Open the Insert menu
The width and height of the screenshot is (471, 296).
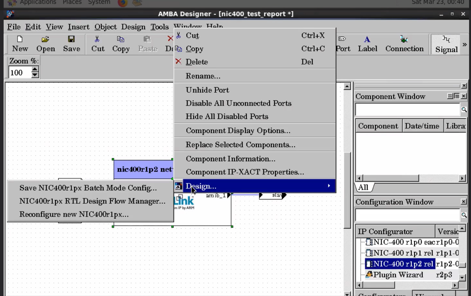click(78, 27)
